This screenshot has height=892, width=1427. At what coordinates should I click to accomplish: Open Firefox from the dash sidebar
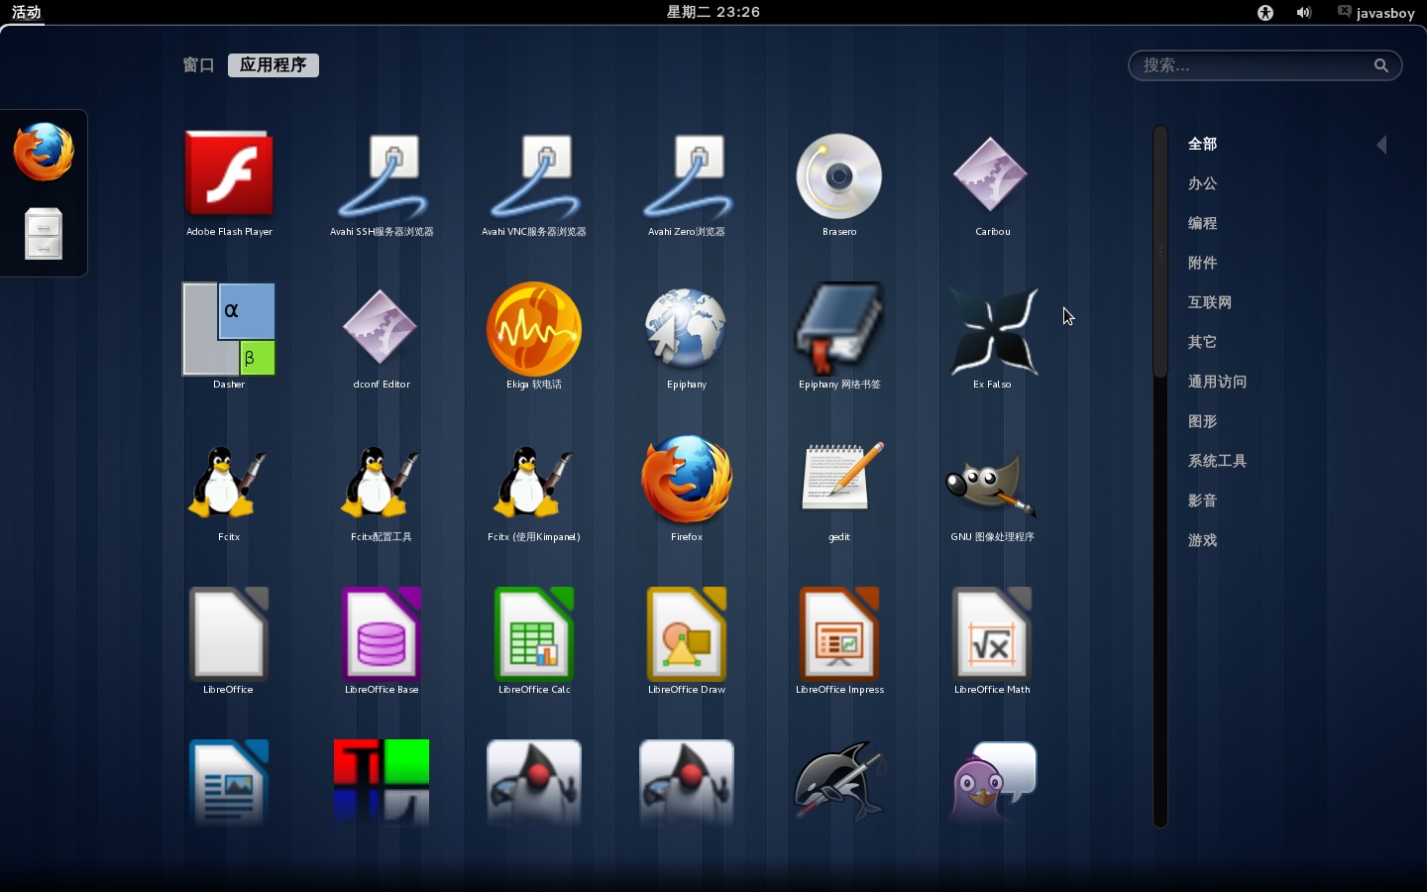pos(44,152)
